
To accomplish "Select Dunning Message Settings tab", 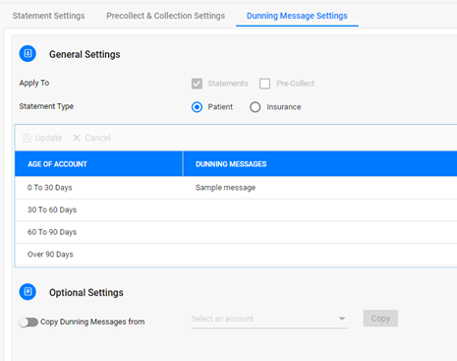I will (x=297, y=16).
